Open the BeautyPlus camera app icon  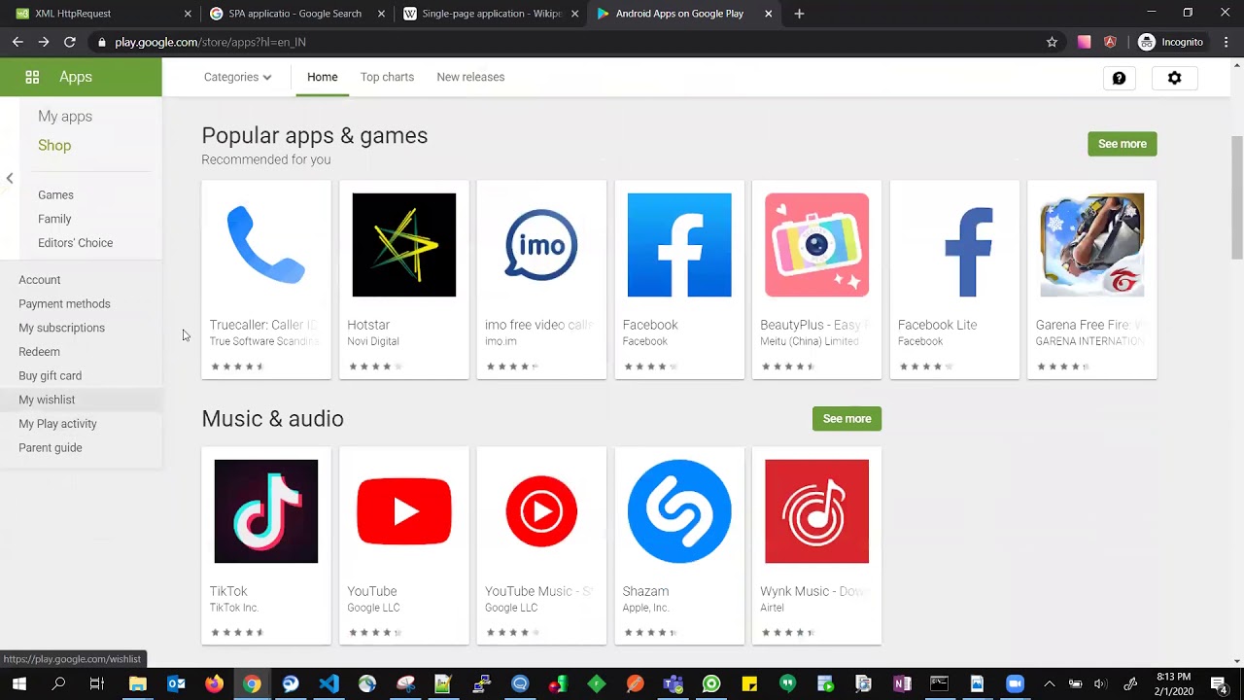817,245
